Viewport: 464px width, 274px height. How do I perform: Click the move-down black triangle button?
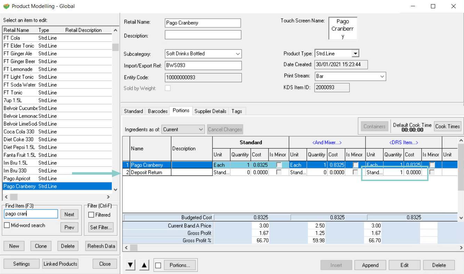pyautogui.click(x=130, y=265)
